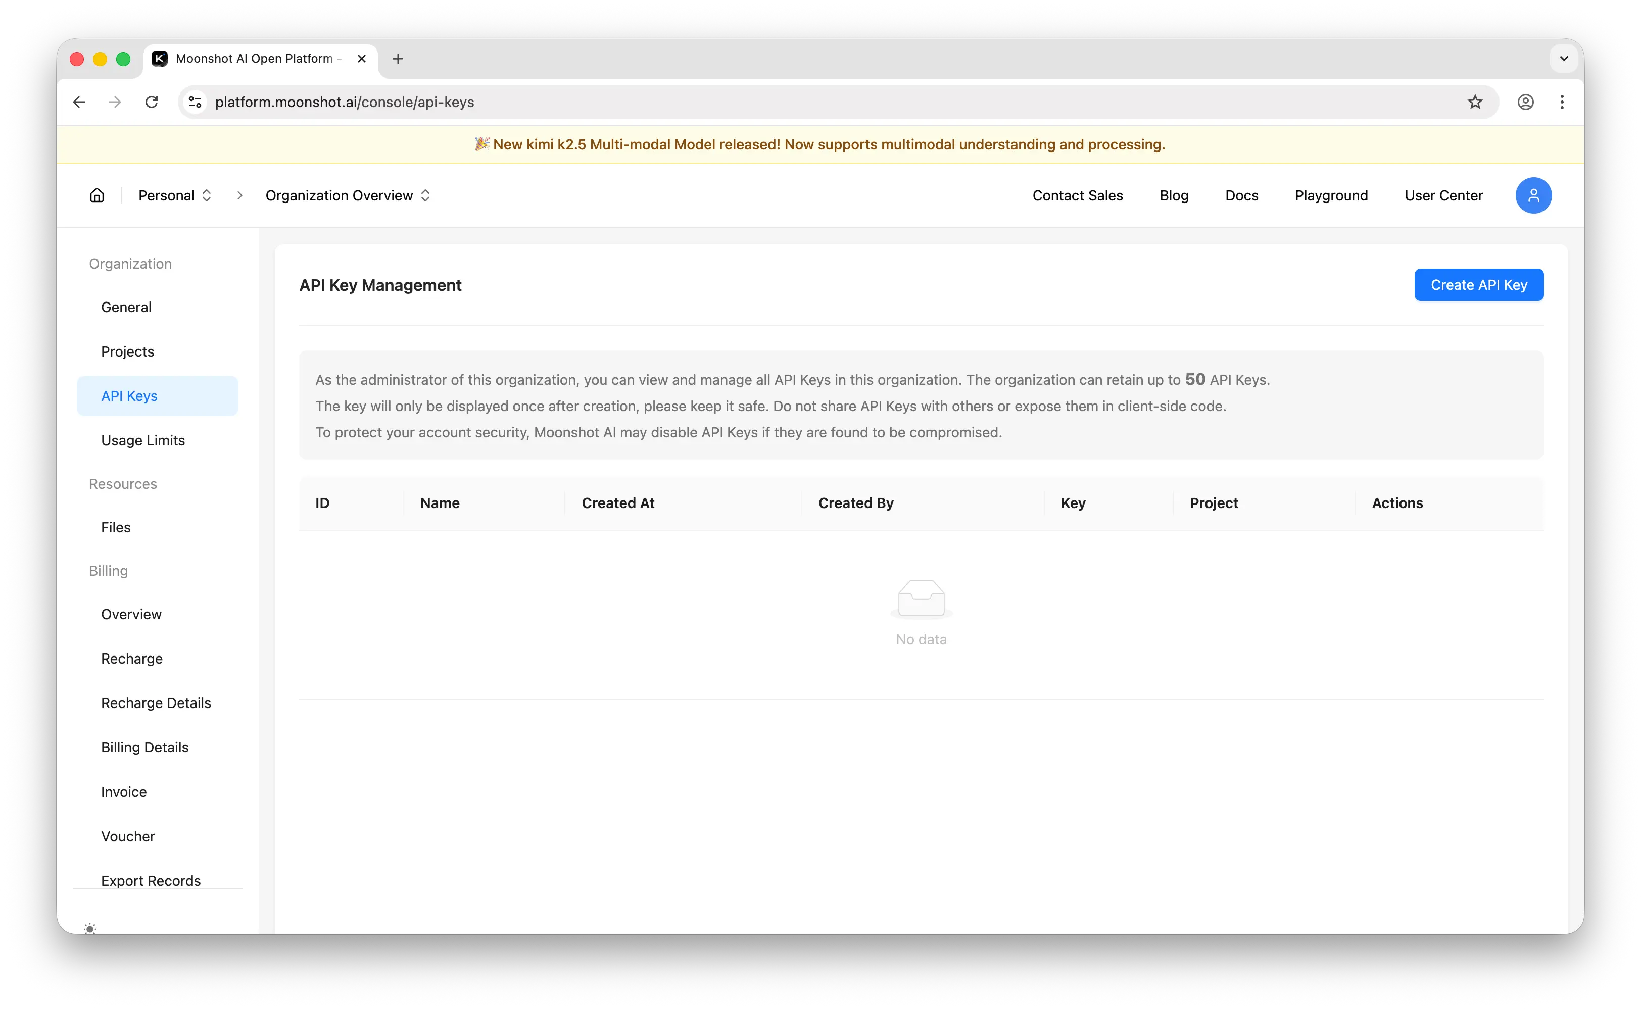The image size is (1641, 1009).
Task: Click the browser profile icon
Action: (x=1526, y=102)
